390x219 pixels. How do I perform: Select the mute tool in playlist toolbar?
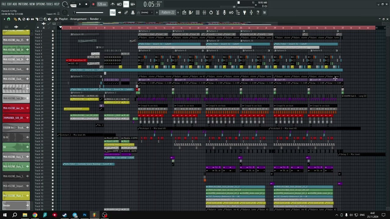(28, 19)
